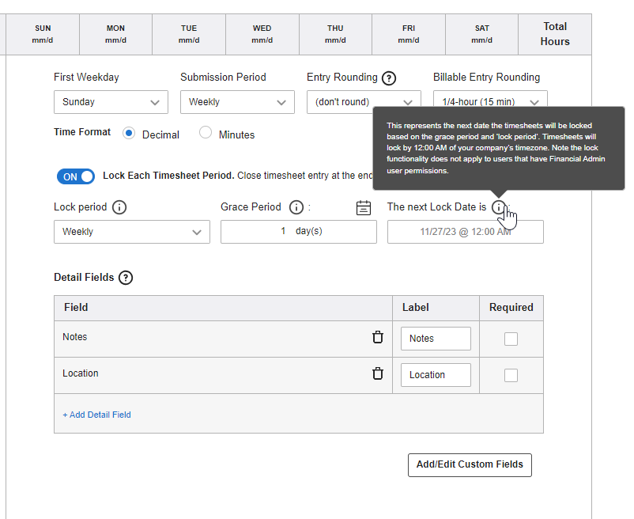Click the Grace Period days input
The height and width of the screenshot is (519, 634).
coord(298,232)
